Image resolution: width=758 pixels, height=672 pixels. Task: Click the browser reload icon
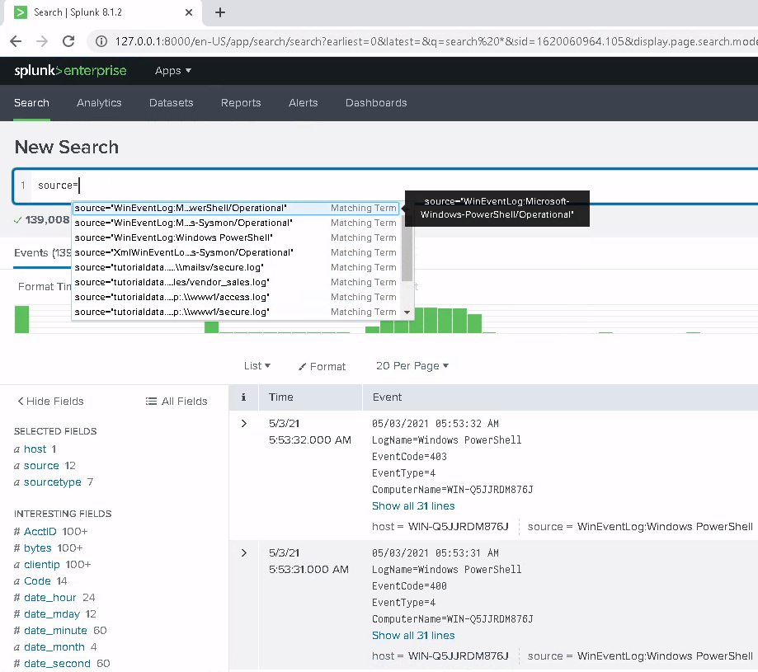tap(68, 41)
